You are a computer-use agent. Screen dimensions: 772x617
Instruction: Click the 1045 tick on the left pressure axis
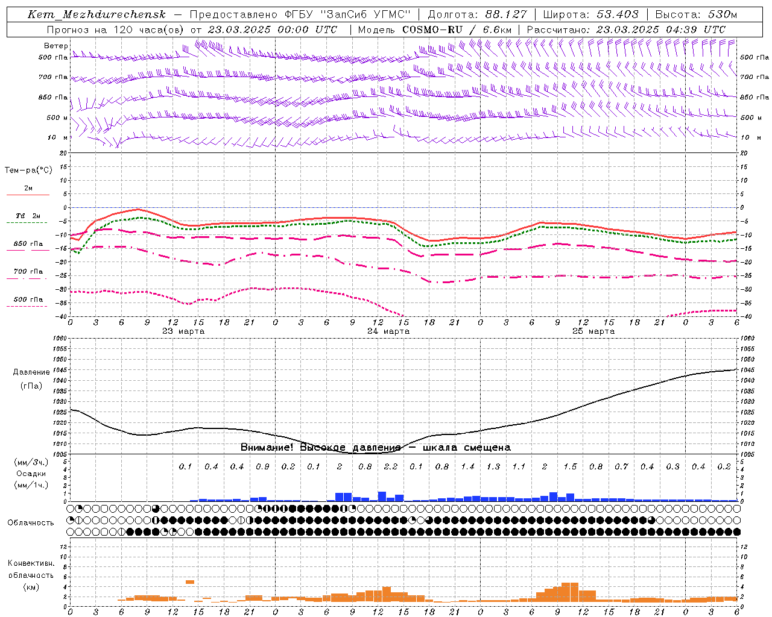point(60,370)
